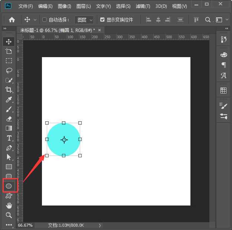Click the 66.67% zoom level field
232x230 pixels.
pyautogui.click(x=25, y=225)
